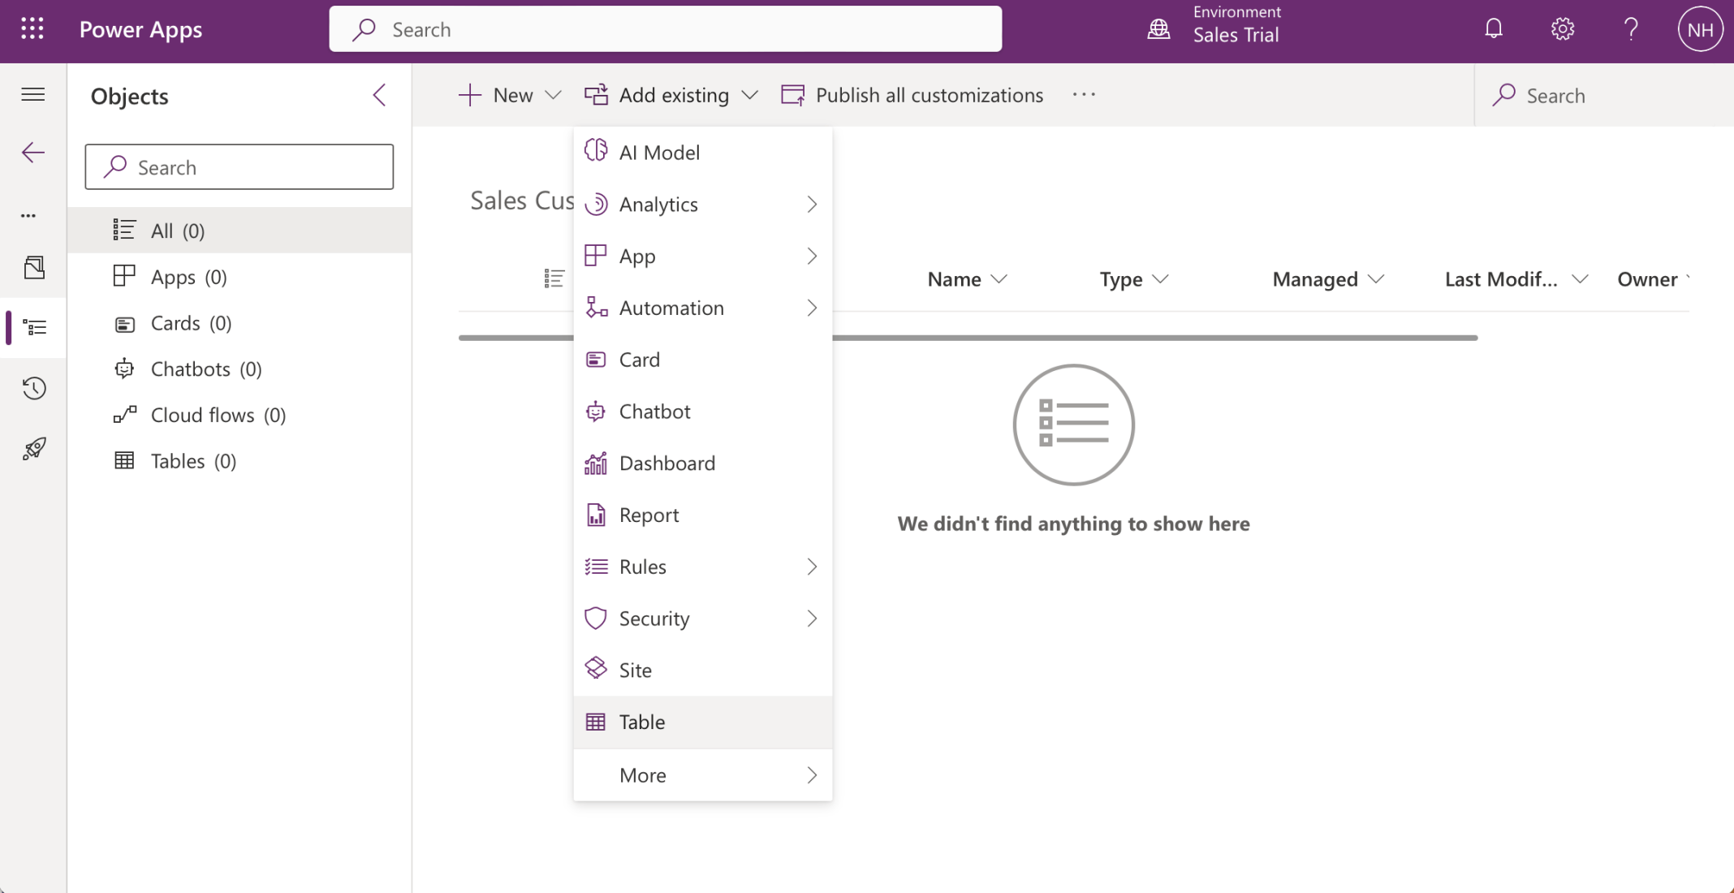Click the rocket icon in left rail

(x=34, y=449)
